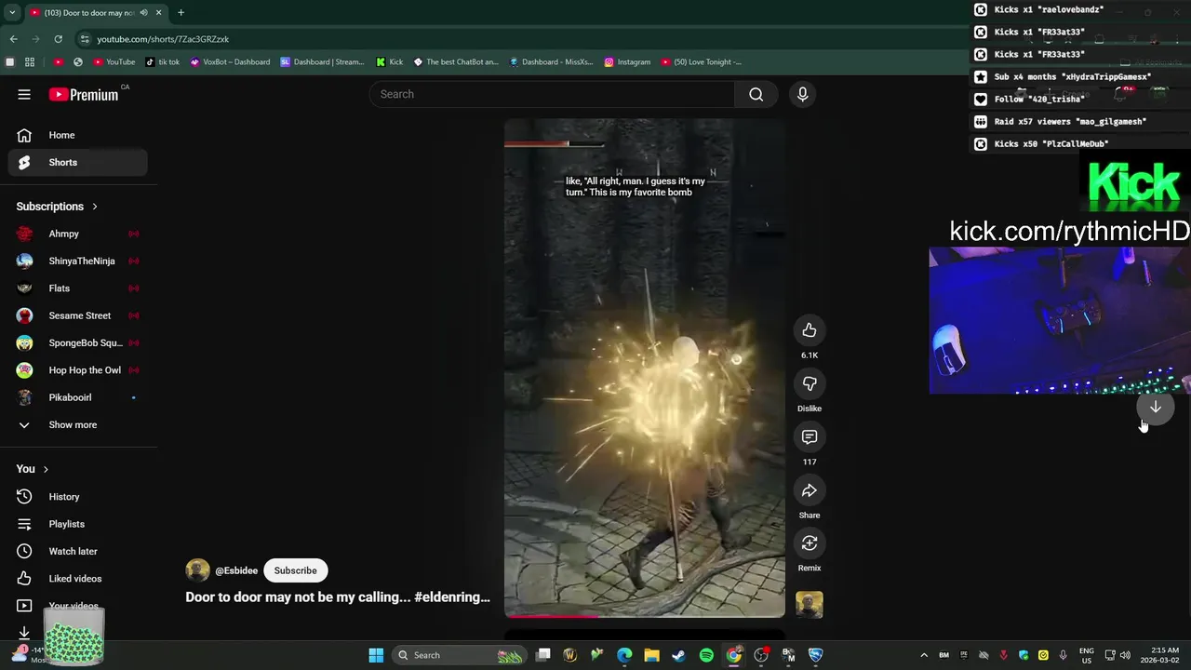1191x670 pixels.
Task: Open the Kick bookmark
Action: [390, 62]
